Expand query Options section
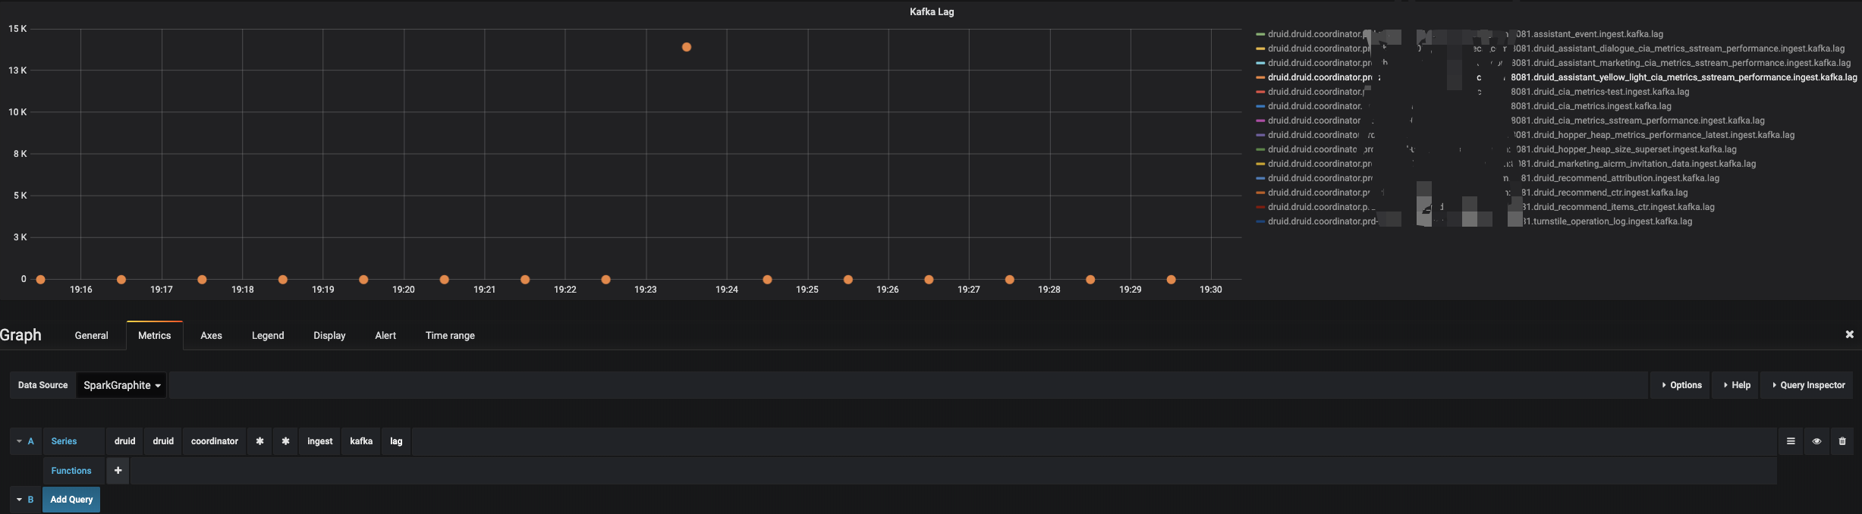The height and width of the screenshot is (514, 1862). click(x=1681, y=385)
